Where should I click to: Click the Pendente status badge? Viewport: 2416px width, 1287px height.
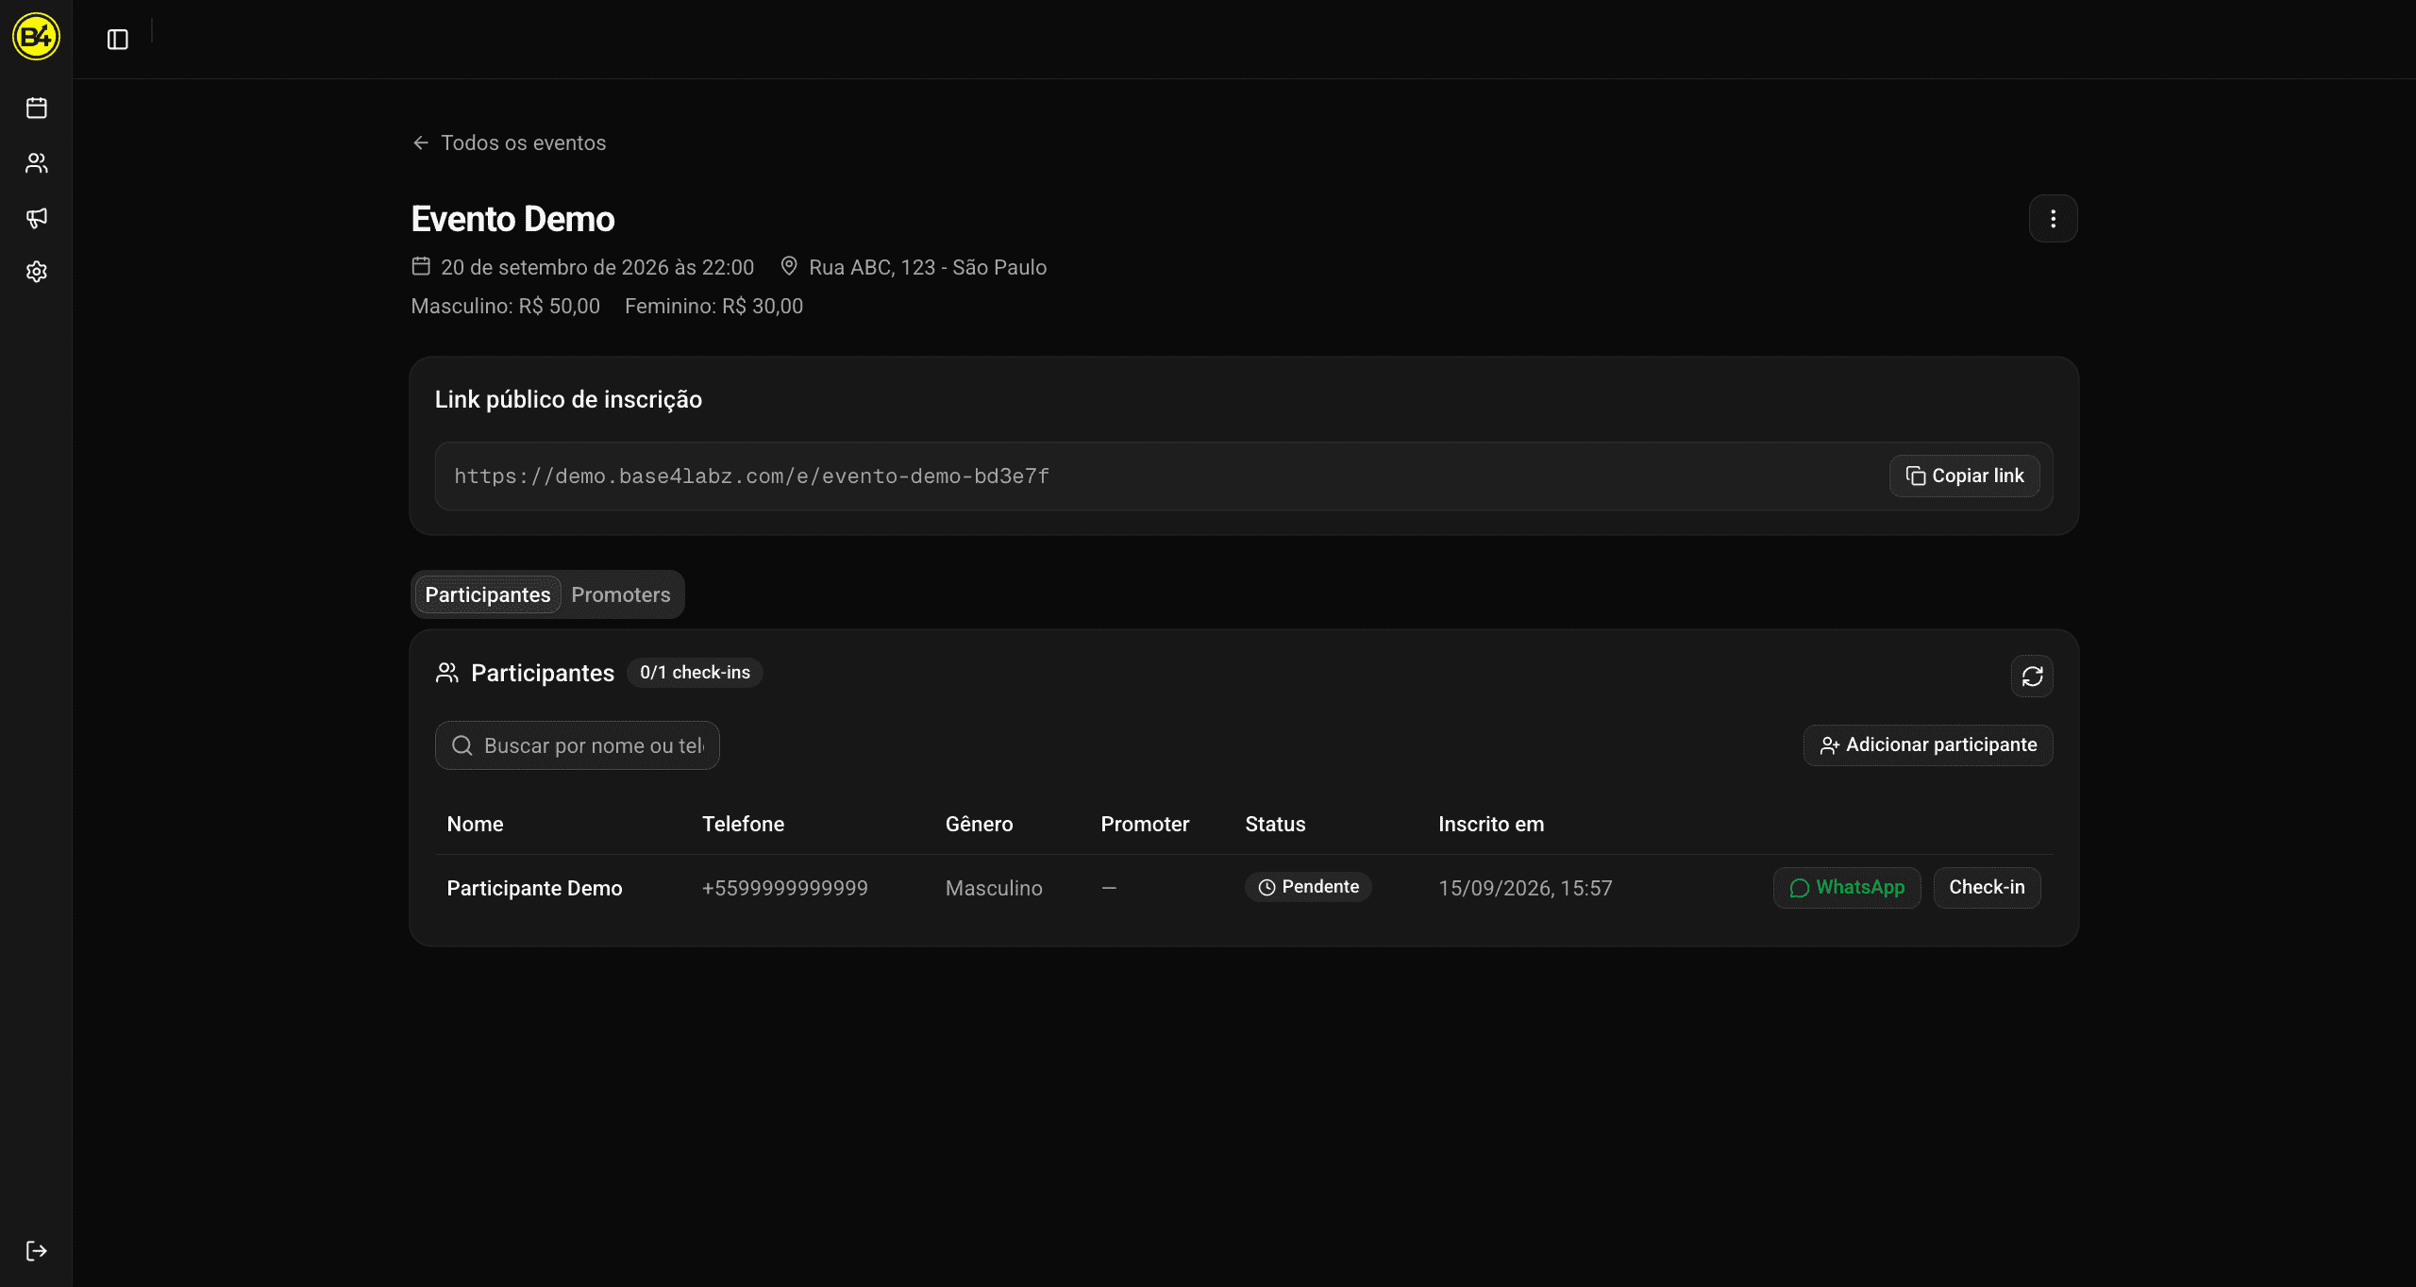[1308, 887]
